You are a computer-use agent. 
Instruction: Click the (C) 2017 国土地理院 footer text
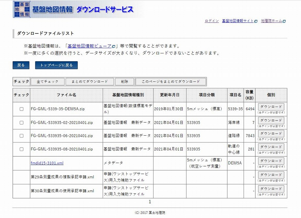tap(150, 213)
